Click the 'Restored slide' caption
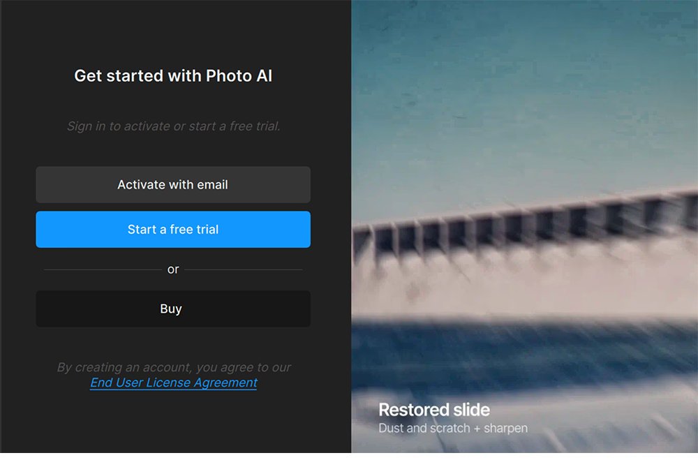 [x=434, y=410]
